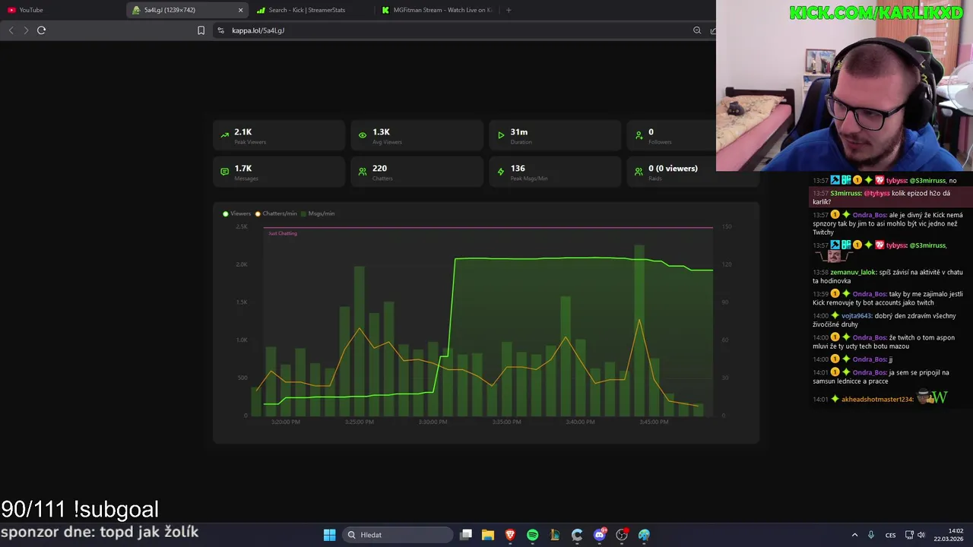Go forward in browser history
Image resolution: width=973 pixels, height=547 pixels.
(26, 30)
